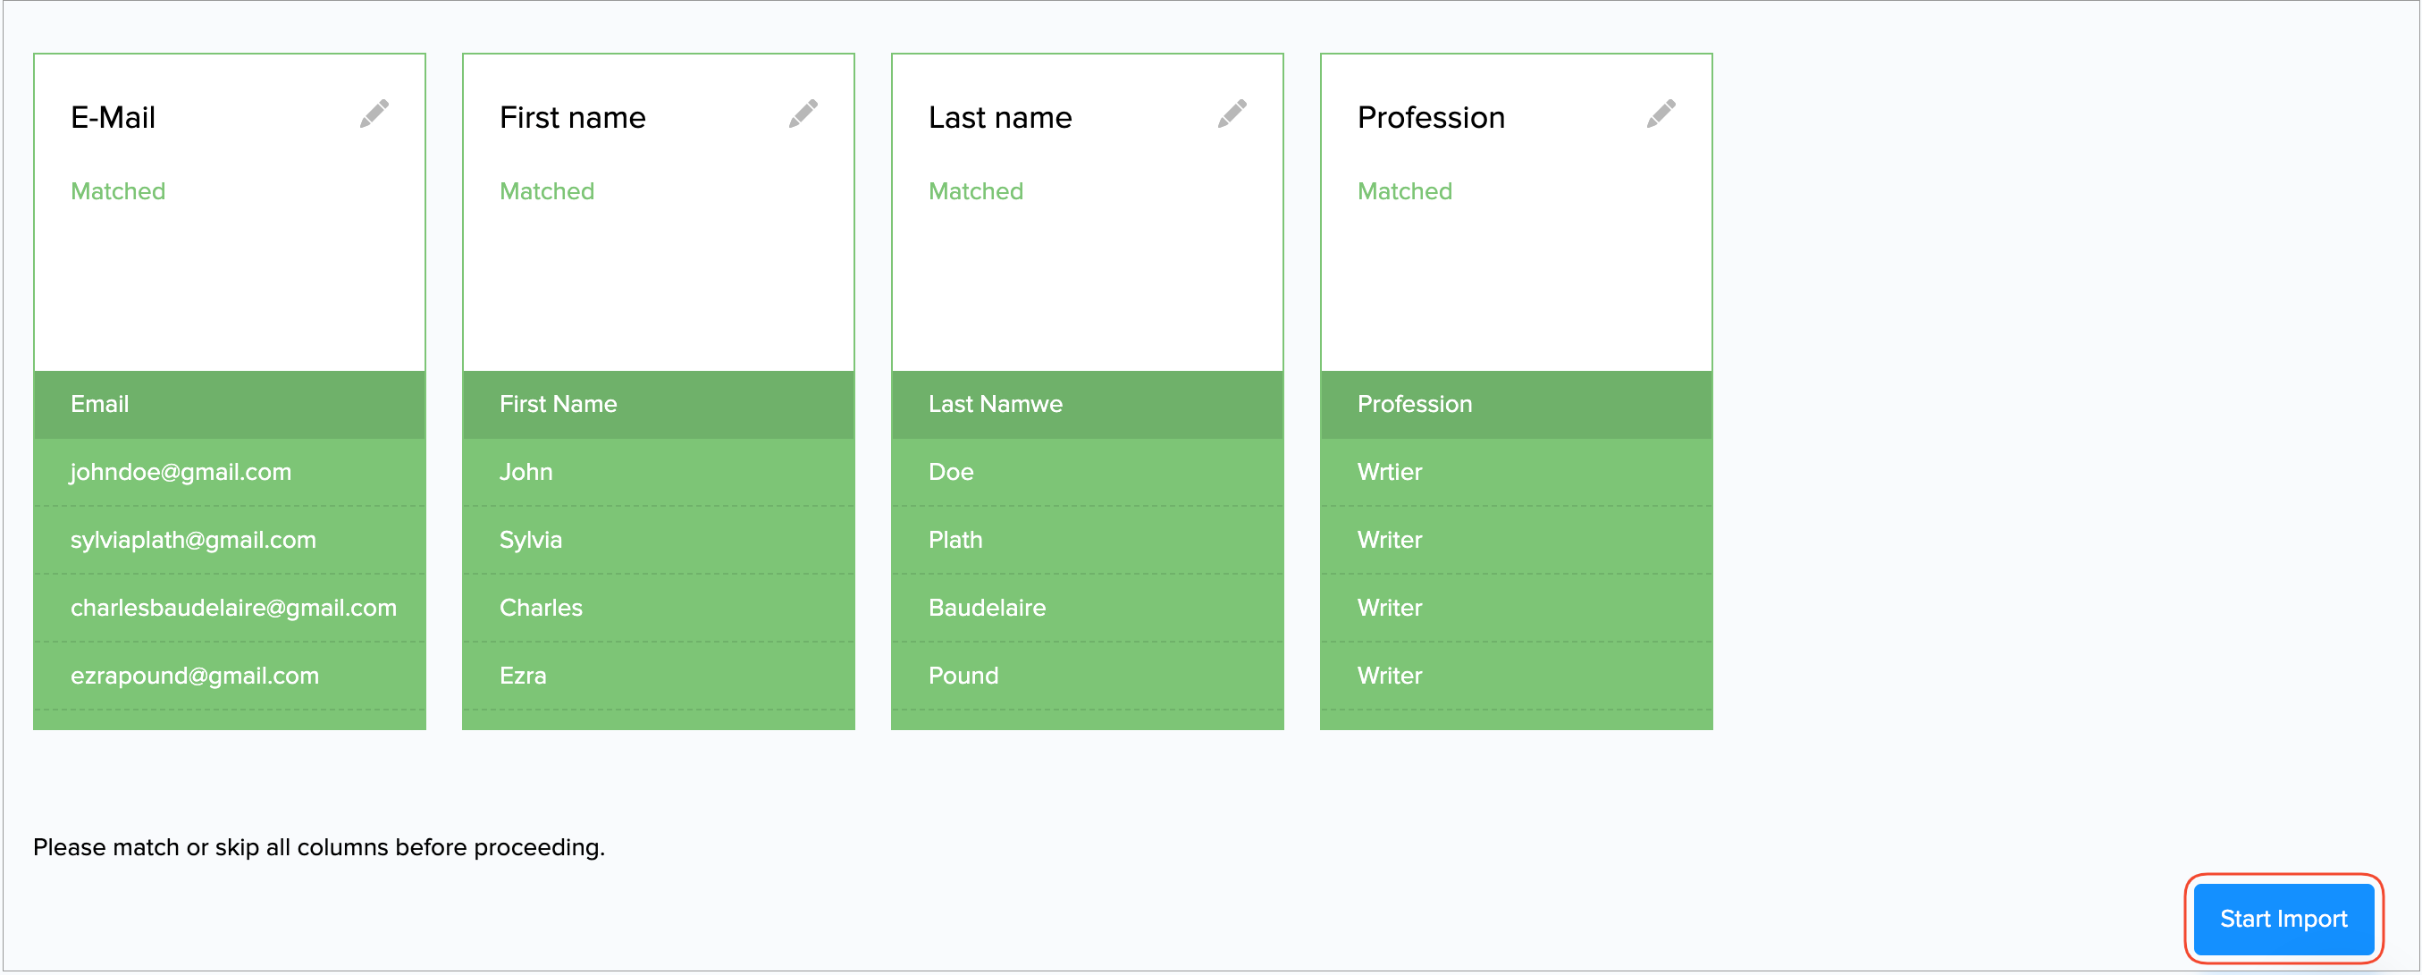
Task: Select the johndoe@gmail.com cell
Action: coord(181,472)
